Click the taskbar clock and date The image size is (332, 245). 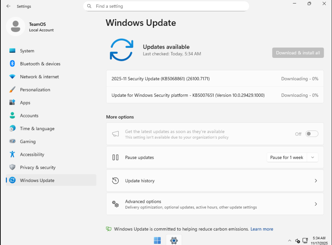(x=319, y=241)
